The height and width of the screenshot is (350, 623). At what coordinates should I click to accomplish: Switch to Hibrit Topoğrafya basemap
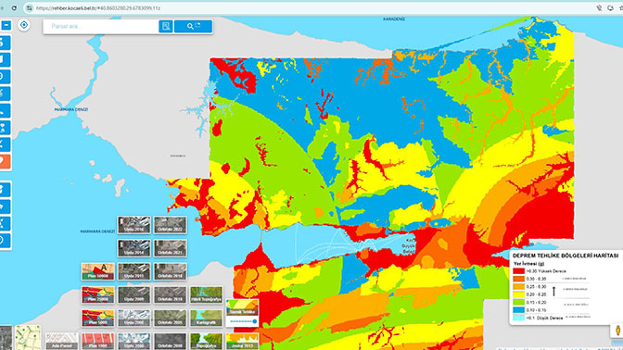[206, 294]
